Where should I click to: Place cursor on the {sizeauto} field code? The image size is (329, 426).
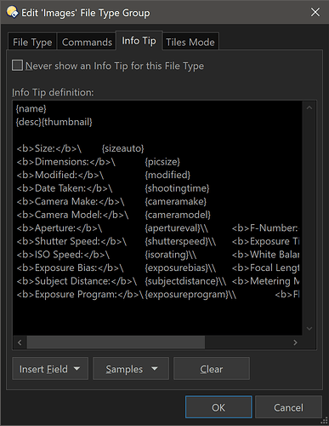123,148
